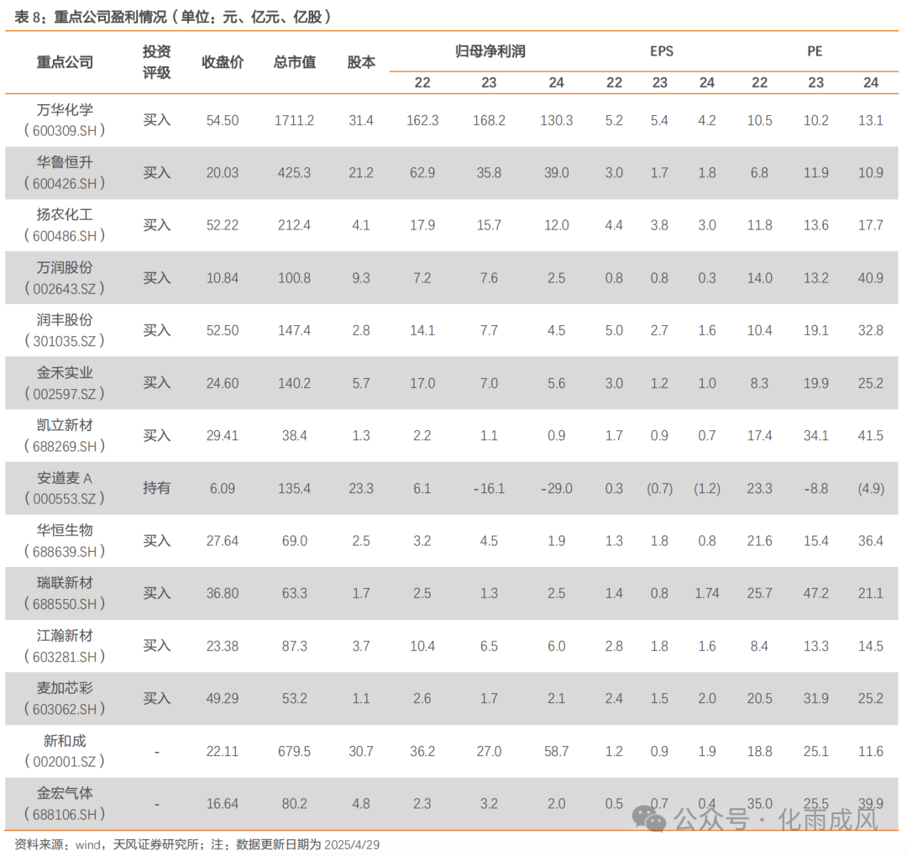Click the stock code 000553.SZ
Image resolution: width=907 pixels, height=856 pixels.
[x=65, y=499]
